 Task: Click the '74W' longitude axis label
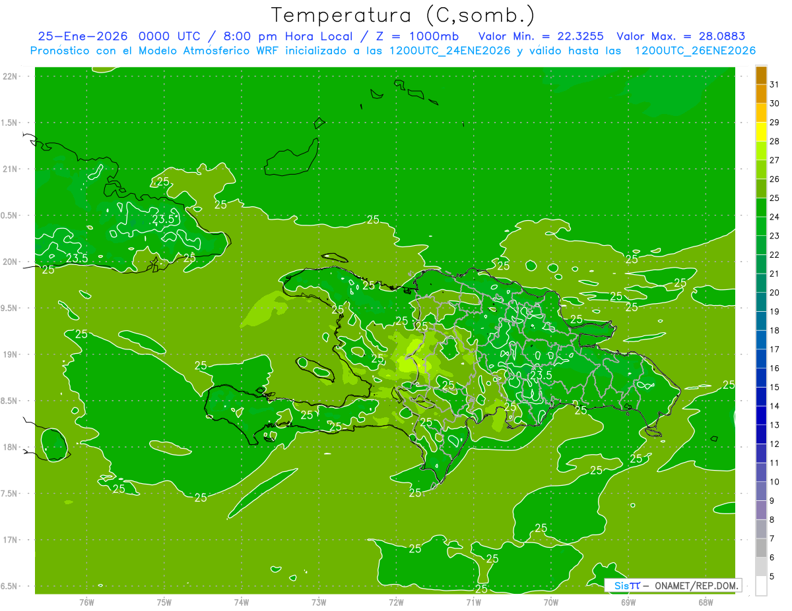[242, 602]
